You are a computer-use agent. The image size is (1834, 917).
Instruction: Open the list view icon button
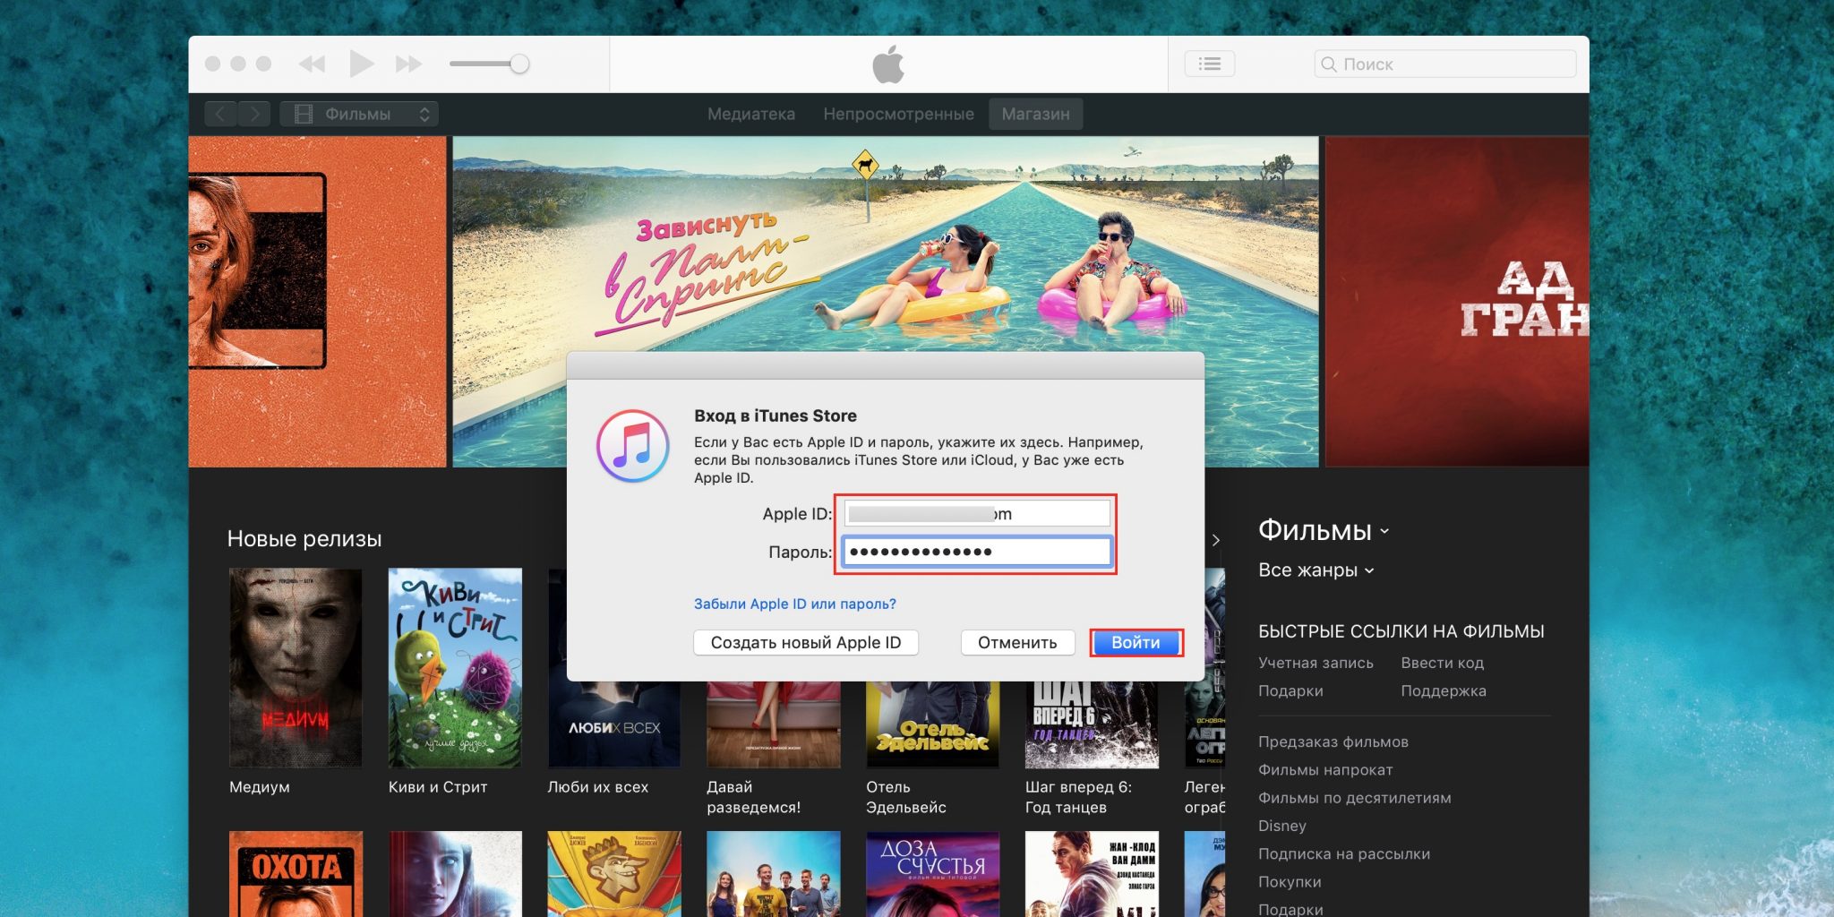(x=1209, y=64)
